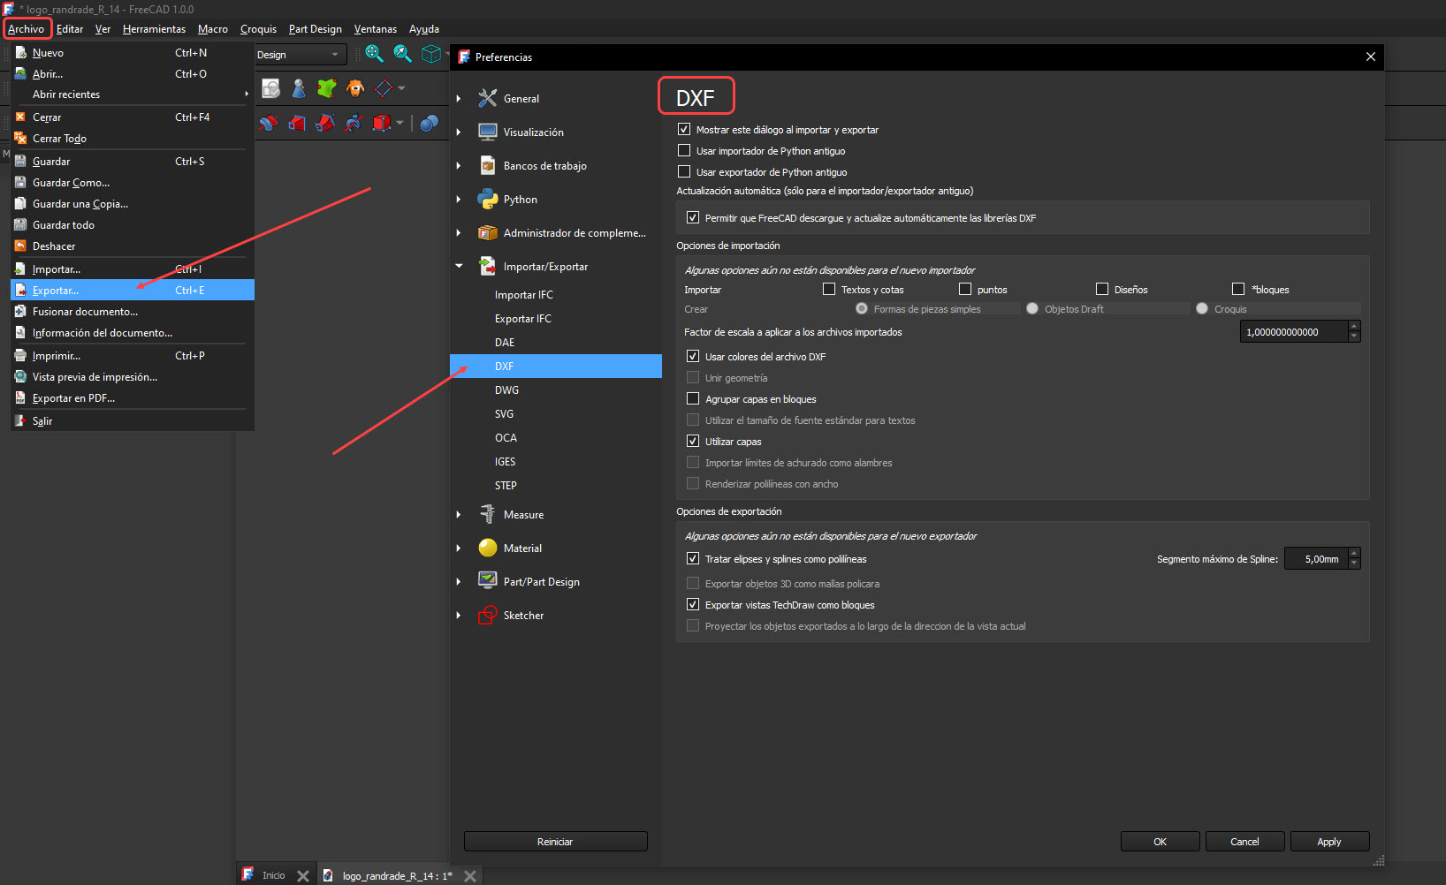This screenshot has width=1446, height=885.
Task: Click the red Sketcher category icon
Action: [x=488, y=615]
